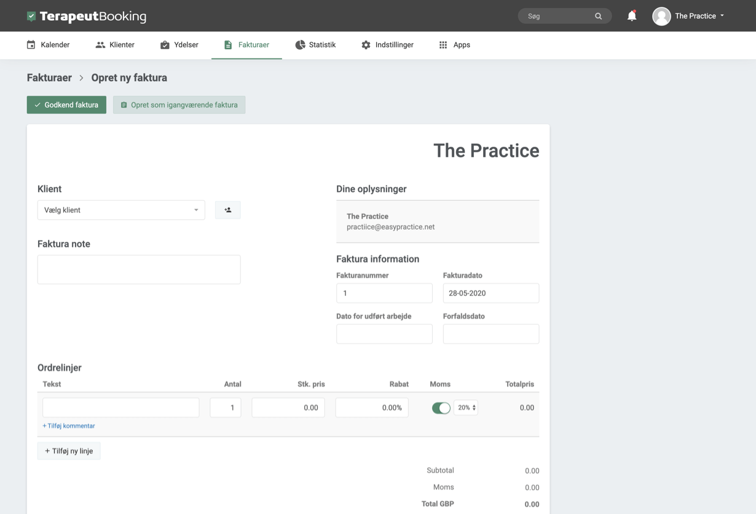Click the briefcase icon beside Ydelser
This screenshot has height=514, width=756.
tap(165, 45)
